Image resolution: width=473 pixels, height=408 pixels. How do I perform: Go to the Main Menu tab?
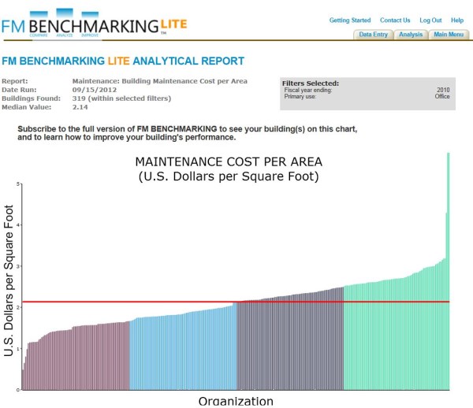point(449,35)
